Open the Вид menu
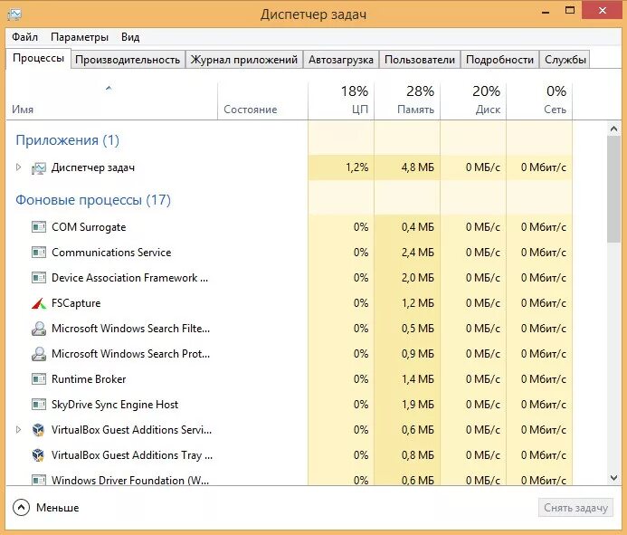Screen dimensions: 627x535 tap(130, 37)
